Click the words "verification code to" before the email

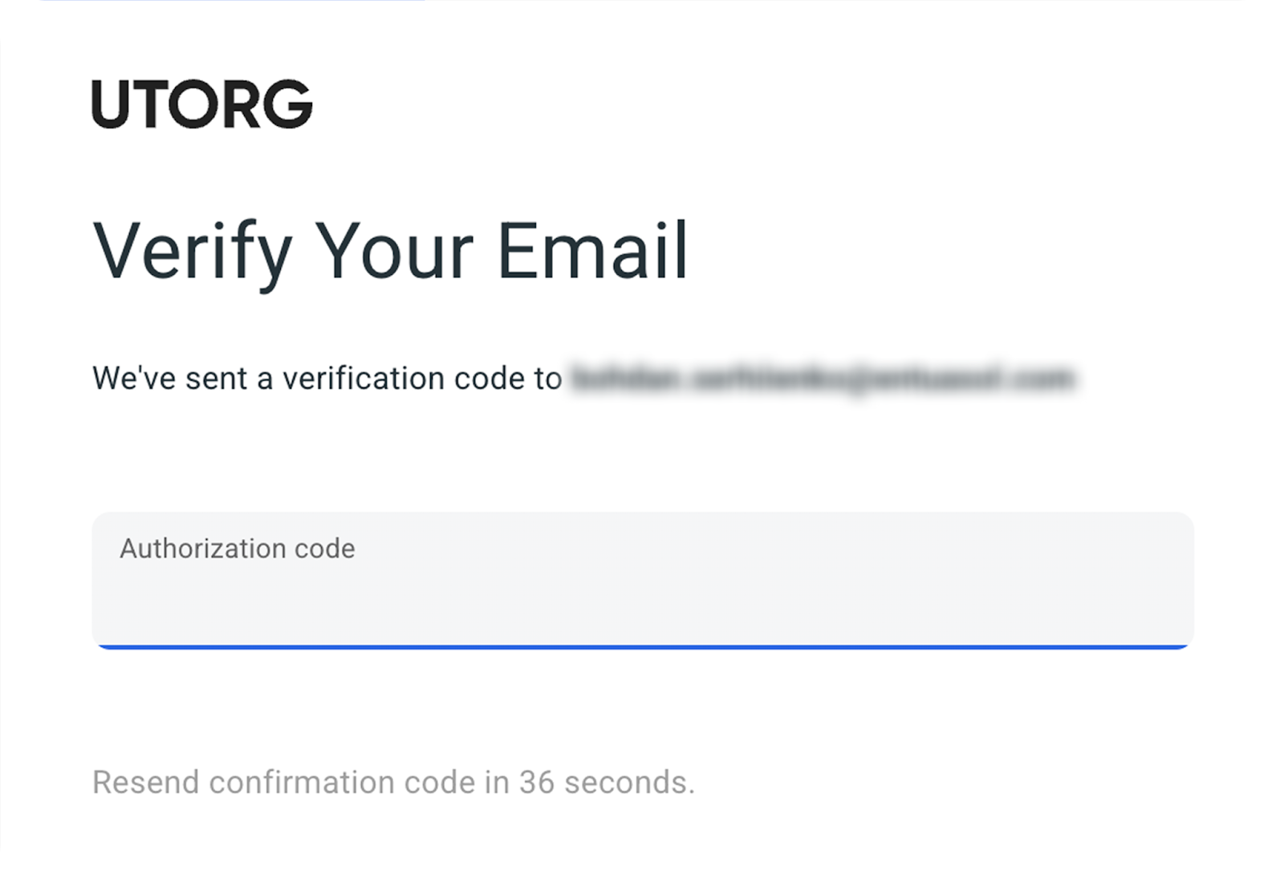click(422, 379)
